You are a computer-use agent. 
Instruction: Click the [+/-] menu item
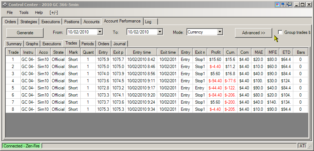[54, 12]
